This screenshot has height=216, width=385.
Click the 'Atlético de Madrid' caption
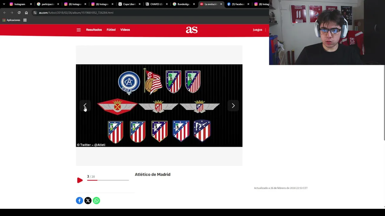click(x=152, y=174)
